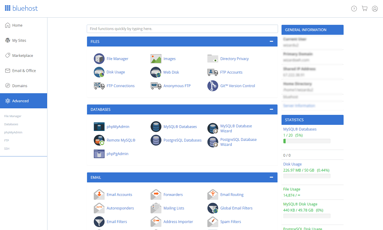Click the '0 / 0' statistics value
The width and height of the screenshot is (383, 230).
(x=287, y=155)
